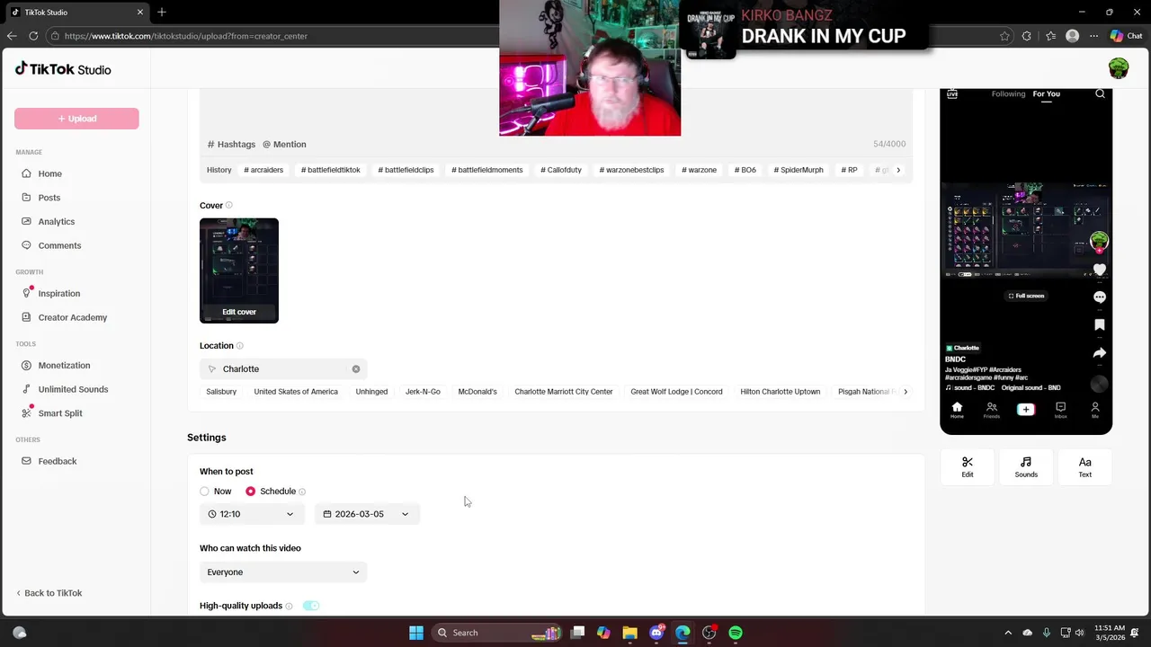The image size is (1151, 647).
Task: Select the Now posting option
Action: pyautogui.click(x=204, y=492)
